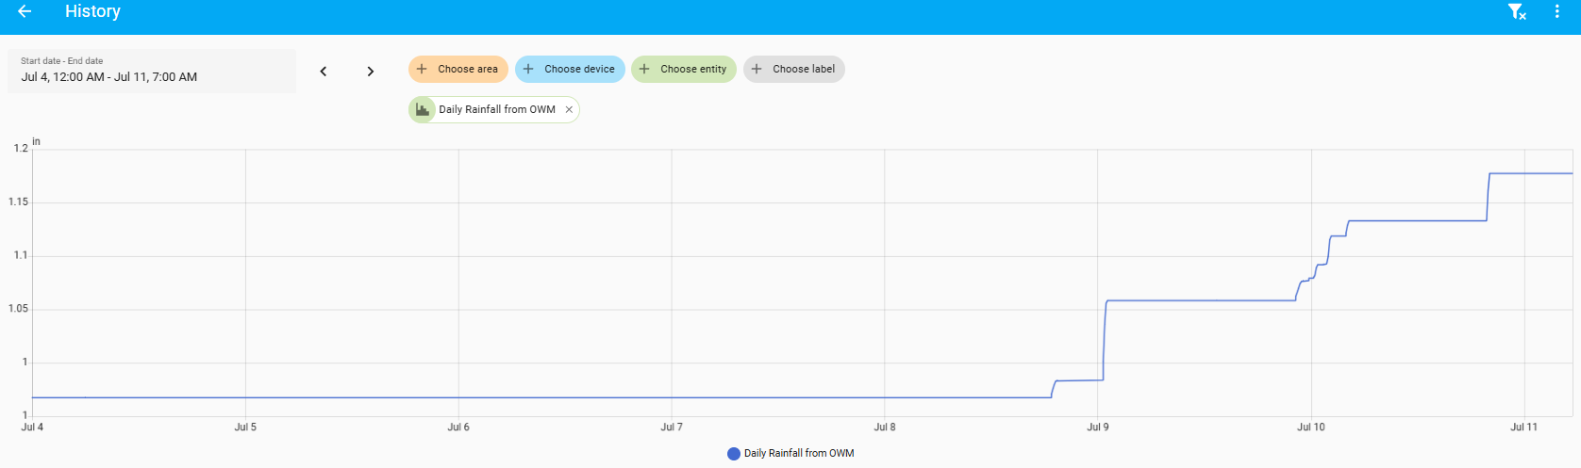Go back using the arrow icon

(x=25, y=11)
